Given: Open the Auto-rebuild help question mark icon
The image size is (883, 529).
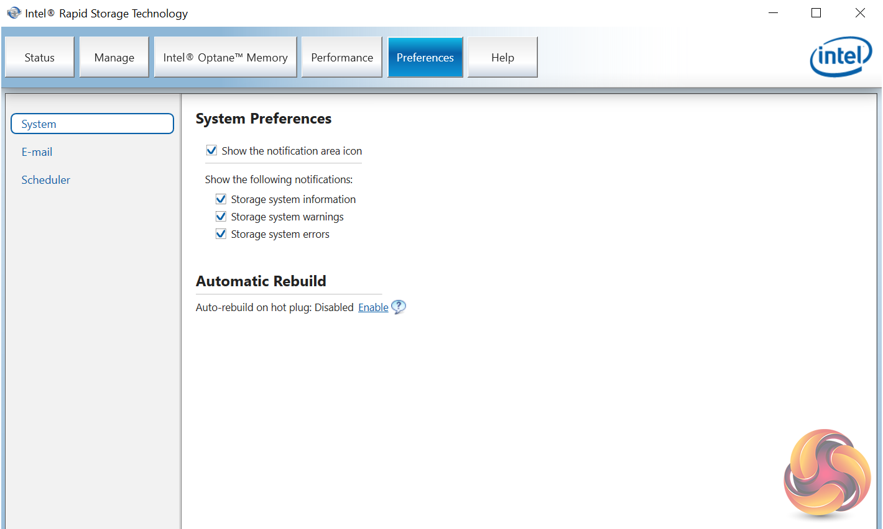Looking at the screenshot, I should click(x=399, y=307).
